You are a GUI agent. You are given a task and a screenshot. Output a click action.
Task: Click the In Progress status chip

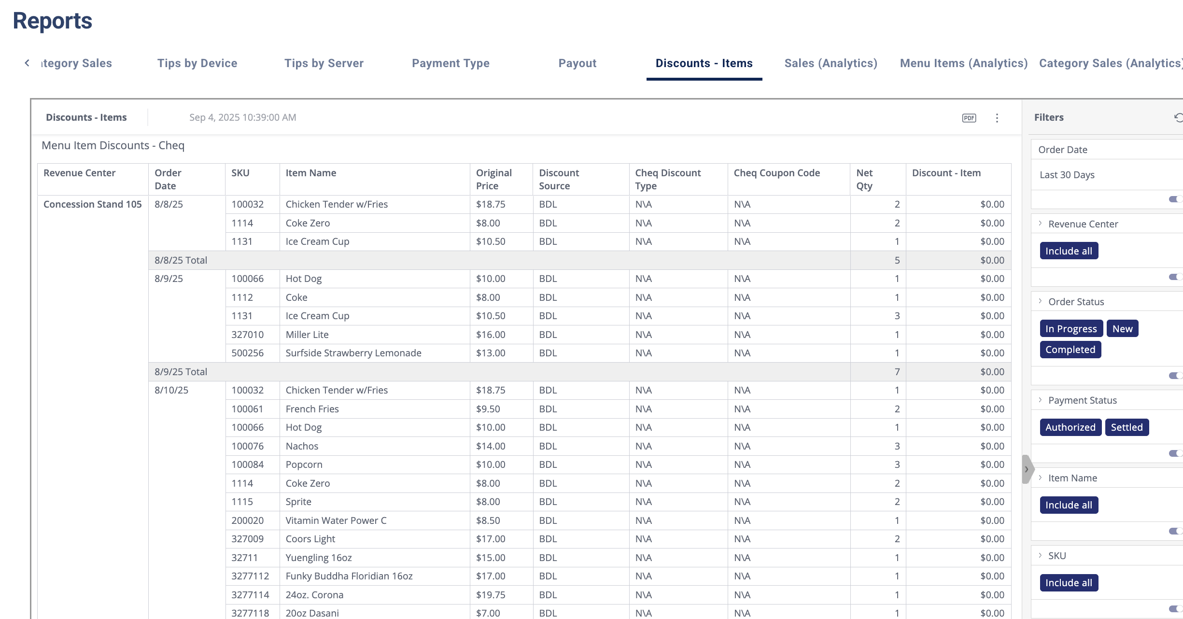coord(1071,329)
